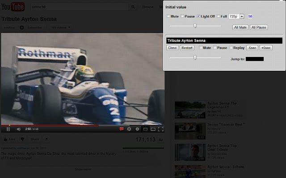Image resolution: width=286 pixels, height=178 pixels.
Task: Click the Restart button
Action: tap(187, 48)
